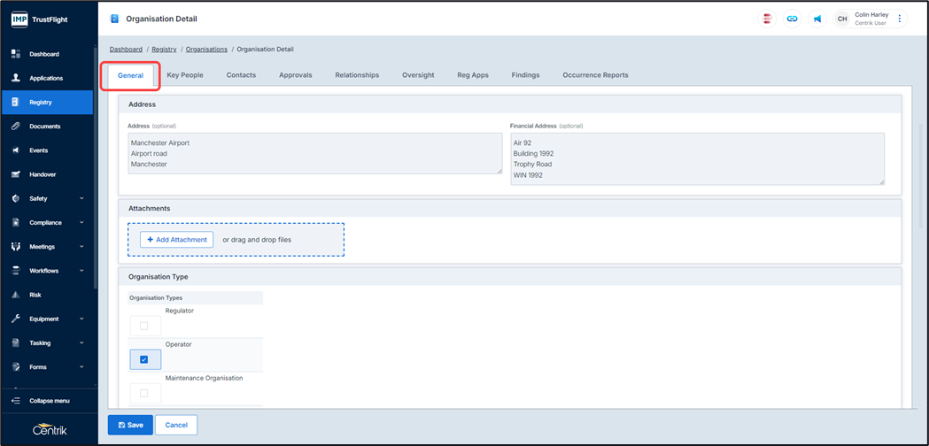Uncheck the Operator organisation type checkbox

click(144, 359)
